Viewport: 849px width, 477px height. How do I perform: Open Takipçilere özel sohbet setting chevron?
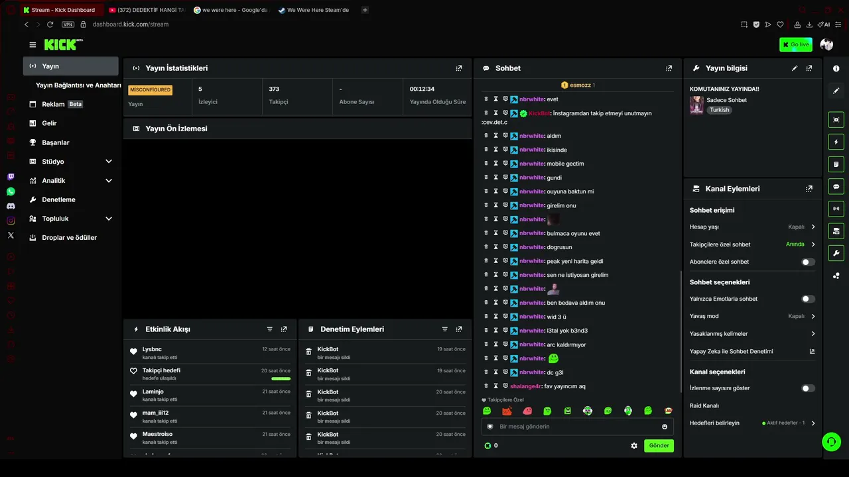tap(813, 244)
